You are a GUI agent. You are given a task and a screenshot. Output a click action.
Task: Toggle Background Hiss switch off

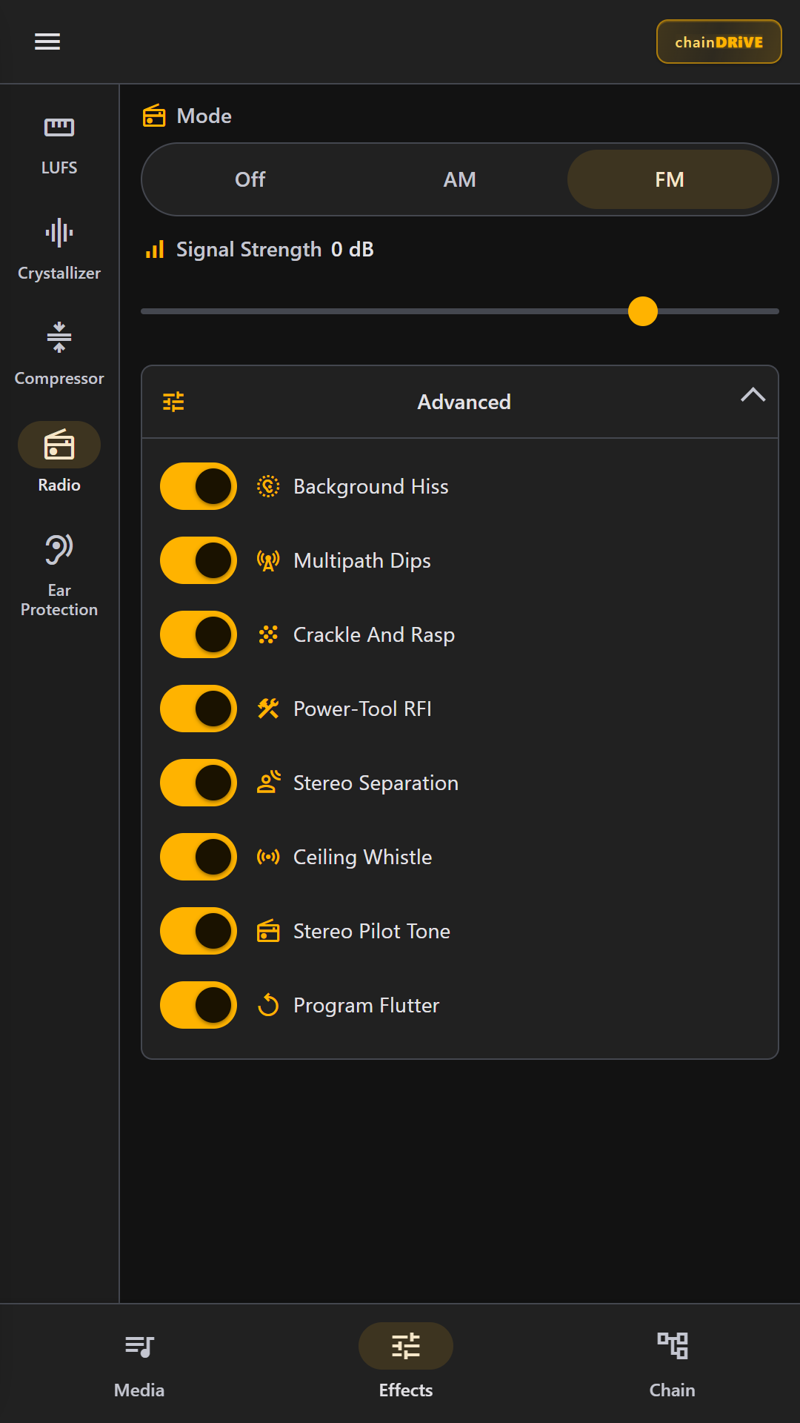point(199,486)
